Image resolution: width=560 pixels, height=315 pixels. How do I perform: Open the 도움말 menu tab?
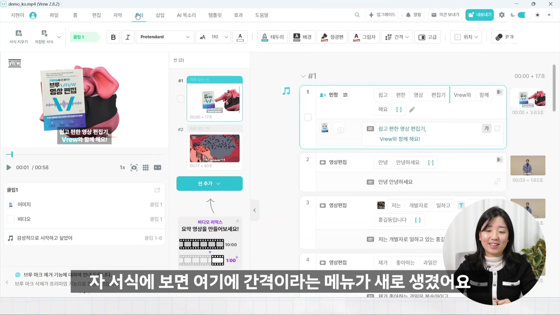coord(262,15)
